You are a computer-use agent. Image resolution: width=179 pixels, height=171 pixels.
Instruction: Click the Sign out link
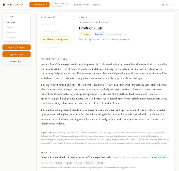pos(164,5)
